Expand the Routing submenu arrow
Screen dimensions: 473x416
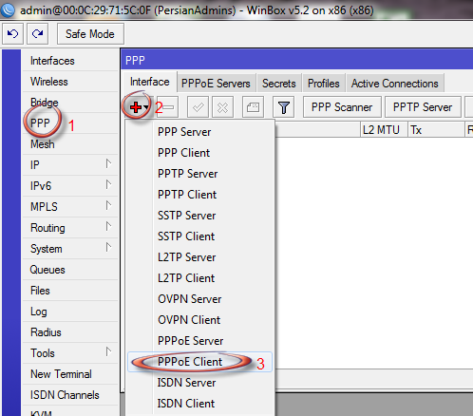(108, 227)
